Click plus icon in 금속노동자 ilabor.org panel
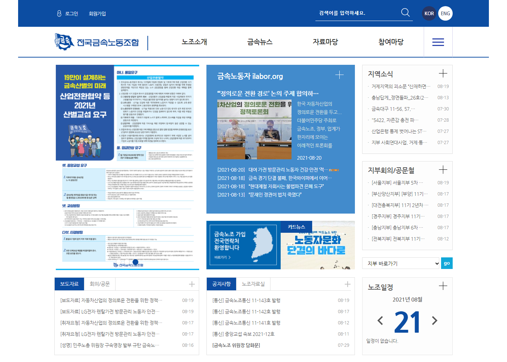 point(339,75)
